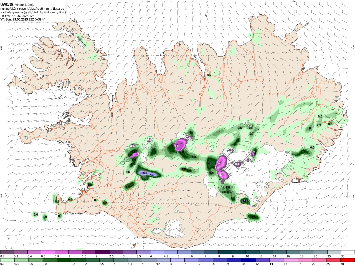355x266 pixels.
Task: Click the '2.8' precipitation value on the map
Action: coord(128,186)
